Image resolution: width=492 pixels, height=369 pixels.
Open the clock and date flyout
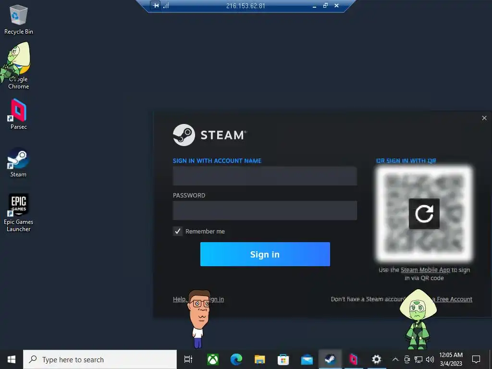coord(451,359)
